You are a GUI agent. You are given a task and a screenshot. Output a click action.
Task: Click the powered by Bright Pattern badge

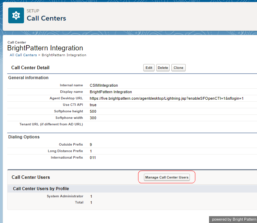point(233,219)
